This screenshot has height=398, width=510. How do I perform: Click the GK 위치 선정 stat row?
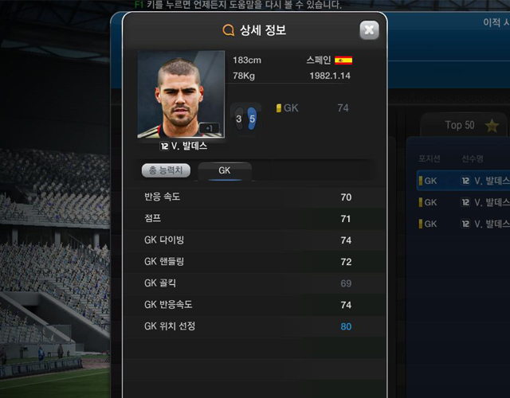coord(255,326)
